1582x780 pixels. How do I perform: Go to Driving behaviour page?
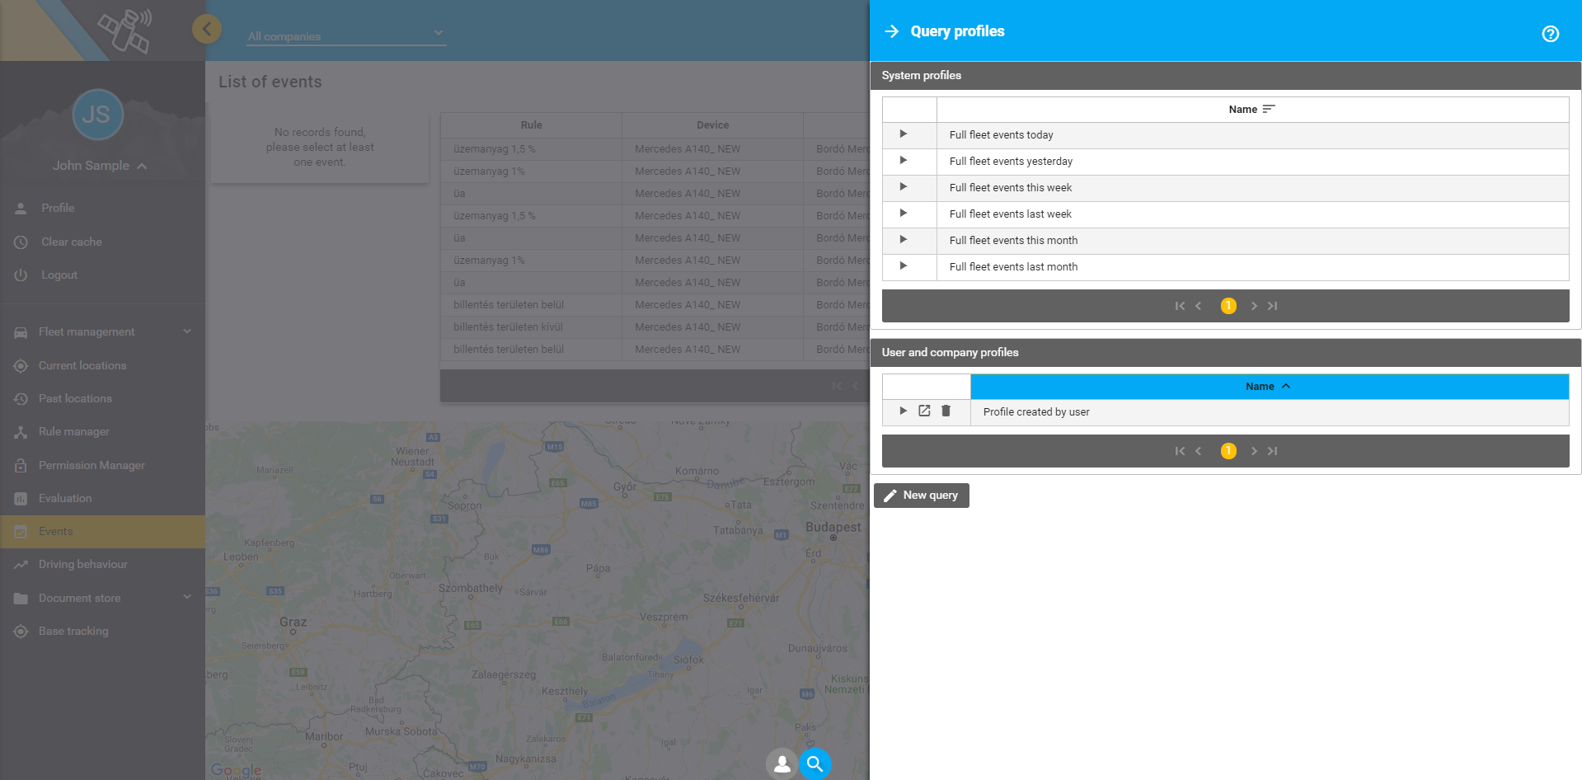coord(82,564)
